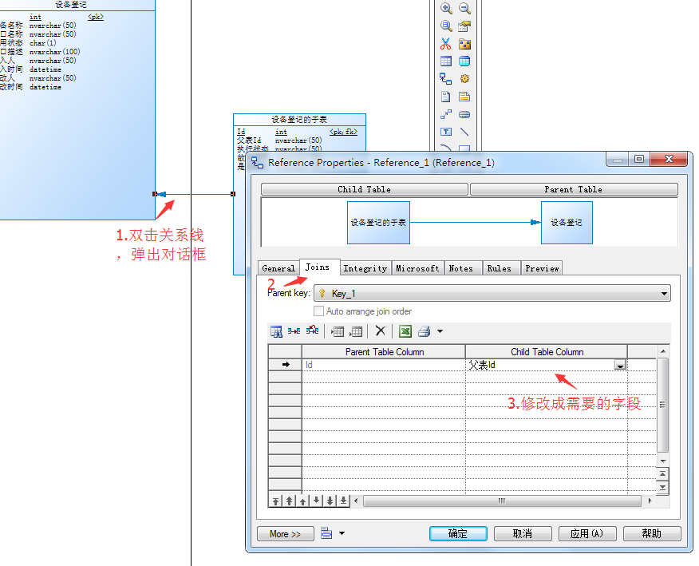Screen dimensions: 699x566
Task: Click the Delete X icon in Joins toolbar
Action: point(381,330)
